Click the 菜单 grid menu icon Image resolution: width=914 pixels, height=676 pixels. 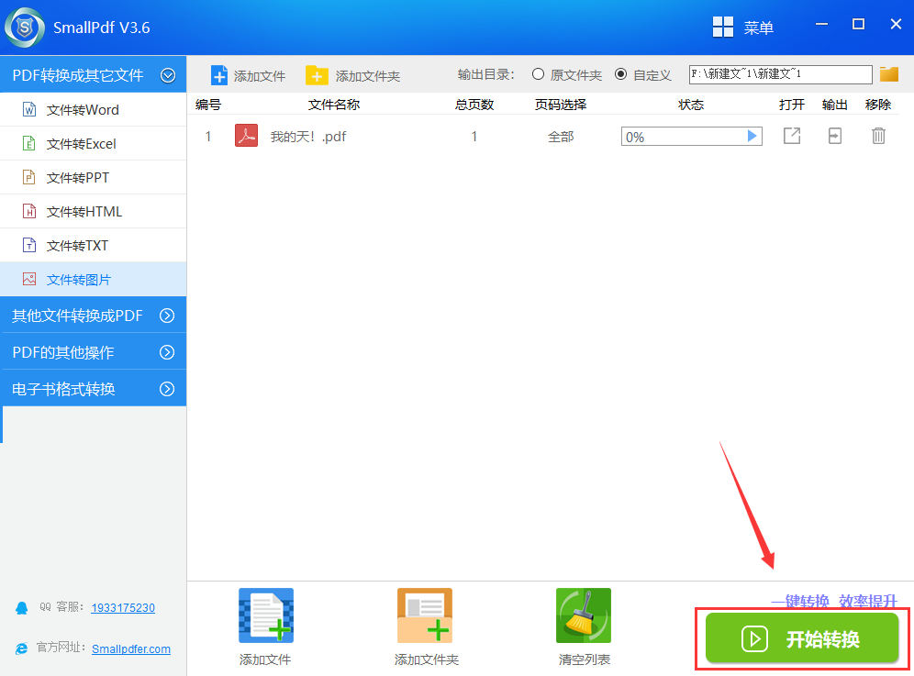[x=723, y=28]
